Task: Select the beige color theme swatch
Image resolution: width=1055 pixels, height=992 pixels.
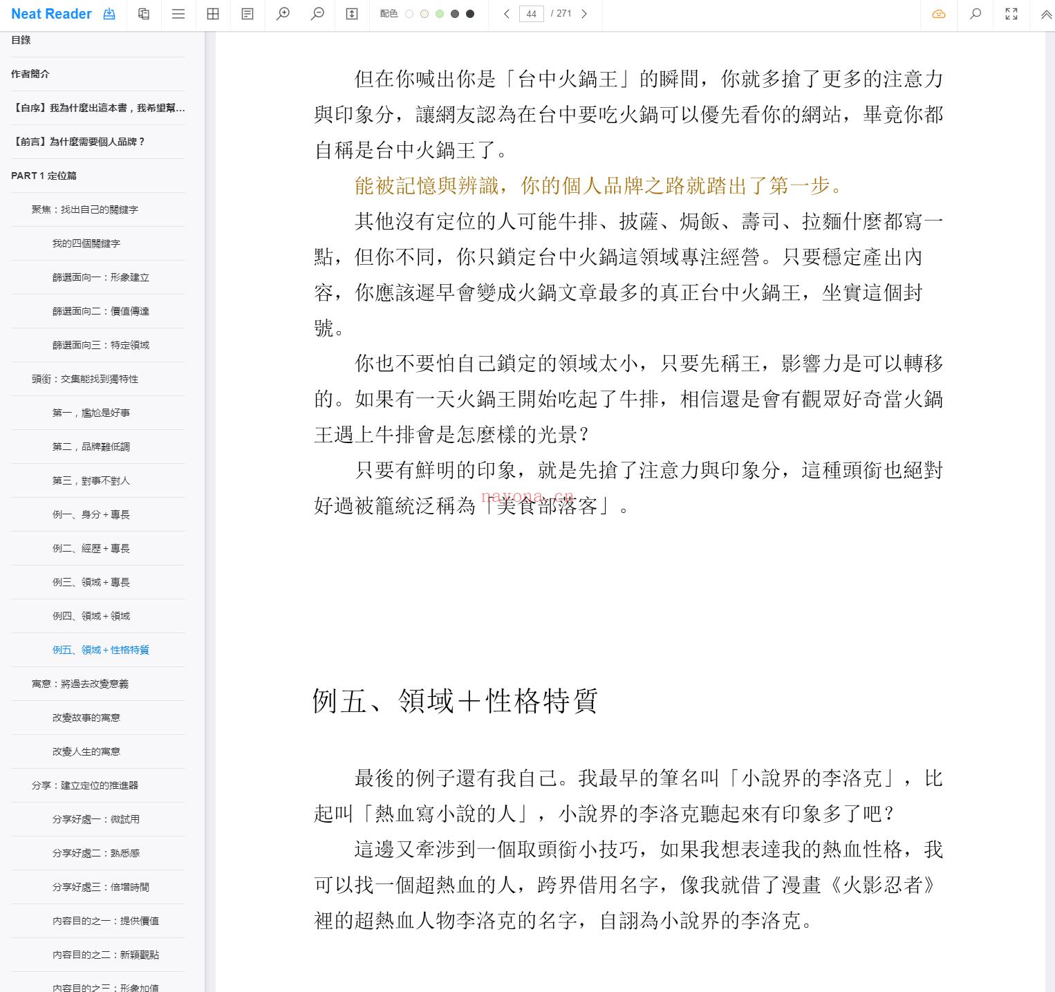Action: pyautogui.click(x=424, y=14)
